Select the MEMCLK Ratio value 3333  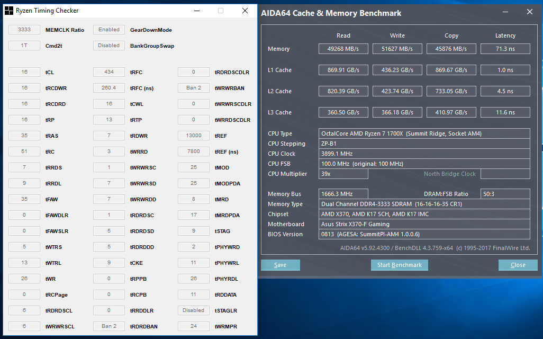(24, 30)
